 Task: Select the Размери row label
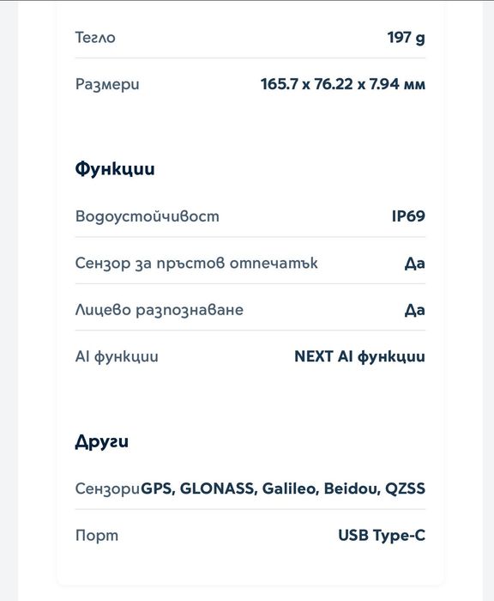point(107,84)
